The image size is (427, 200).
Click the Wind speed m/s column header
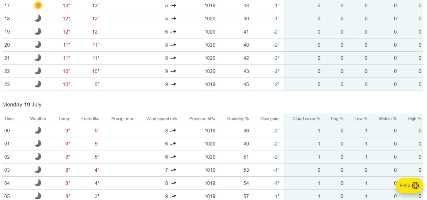tap(161, 119)
